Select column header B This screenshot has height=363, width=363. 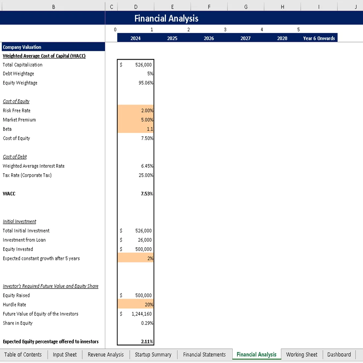53,6
